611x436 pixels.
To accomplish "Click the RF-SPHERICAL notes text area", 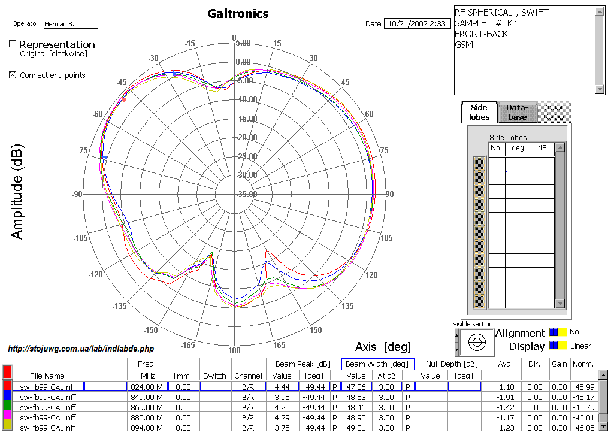I will point(525,50).
